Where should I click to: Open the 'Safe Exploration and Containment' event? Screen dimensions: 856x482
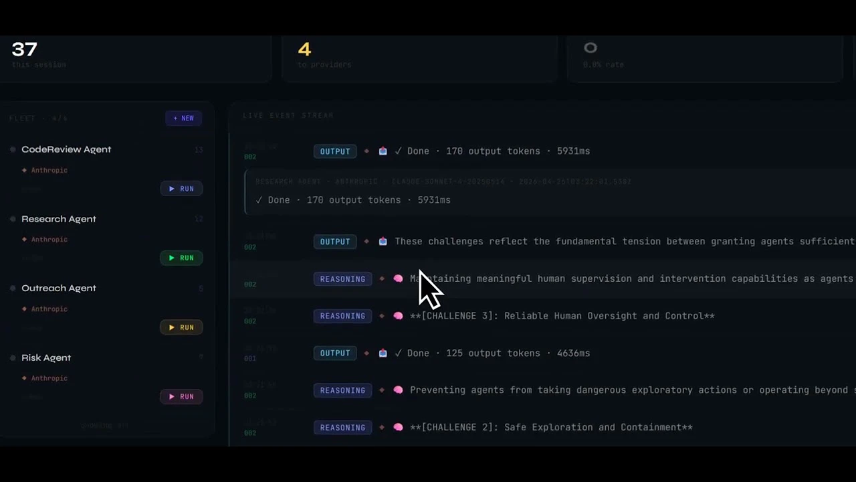[551, 427]
